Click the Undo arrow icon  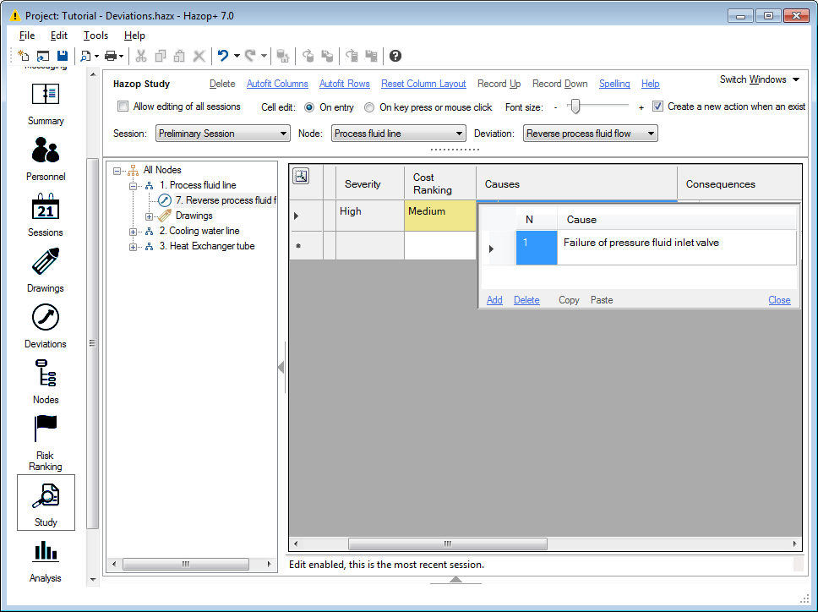[x=223, y=56]
